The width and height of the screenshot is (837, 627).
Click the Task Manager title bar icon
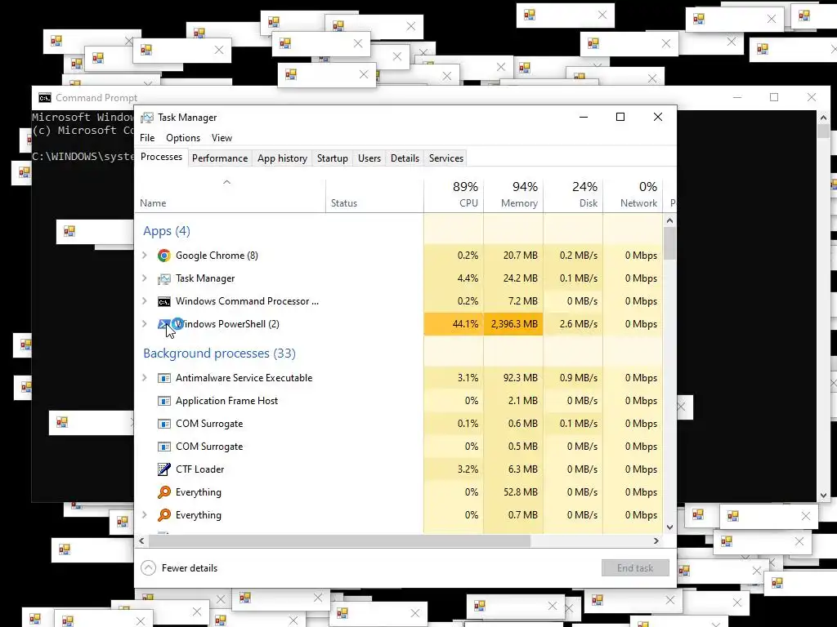click(147, 118)
